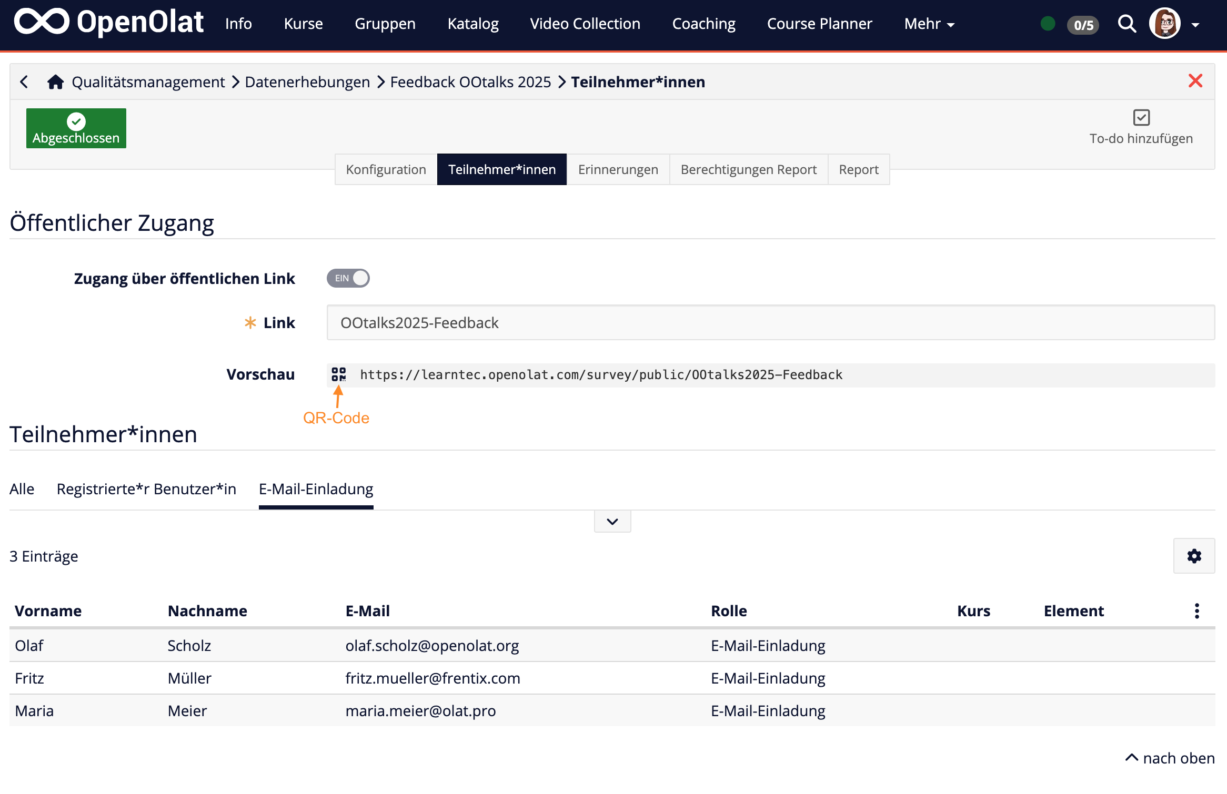Screen dimensions: 1227x794
Task: Open table settings gear icon
Action: coord(1194,556)
